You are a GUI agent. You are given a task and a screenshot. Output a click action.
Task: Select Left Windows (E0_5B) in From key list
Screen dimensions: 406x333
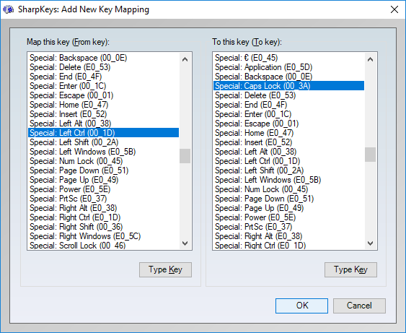pos(103,152)
